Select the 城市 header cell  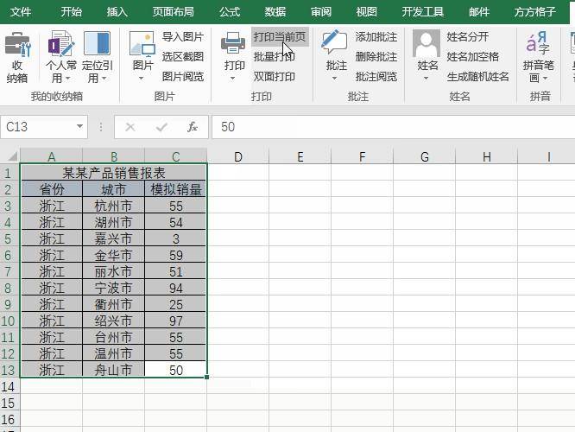pyautogui.click(x=114, y=189)
